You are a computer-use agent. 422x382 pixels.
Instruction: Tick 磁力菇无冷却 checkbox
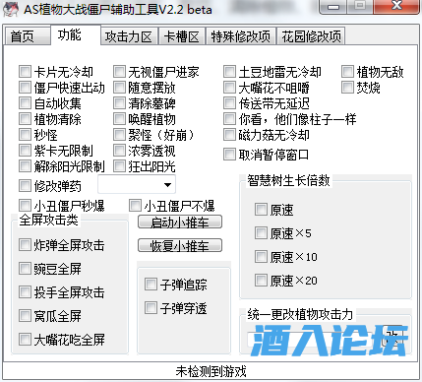pyautogui.click(x=229, y=135)
